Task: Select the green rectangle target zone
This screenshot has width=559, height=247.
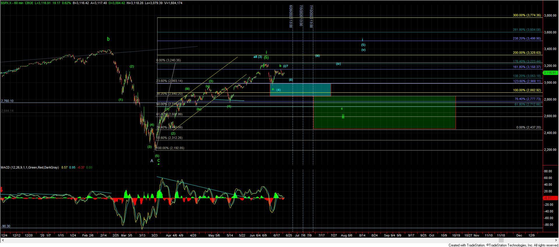Action: click(x=384, y=112)
